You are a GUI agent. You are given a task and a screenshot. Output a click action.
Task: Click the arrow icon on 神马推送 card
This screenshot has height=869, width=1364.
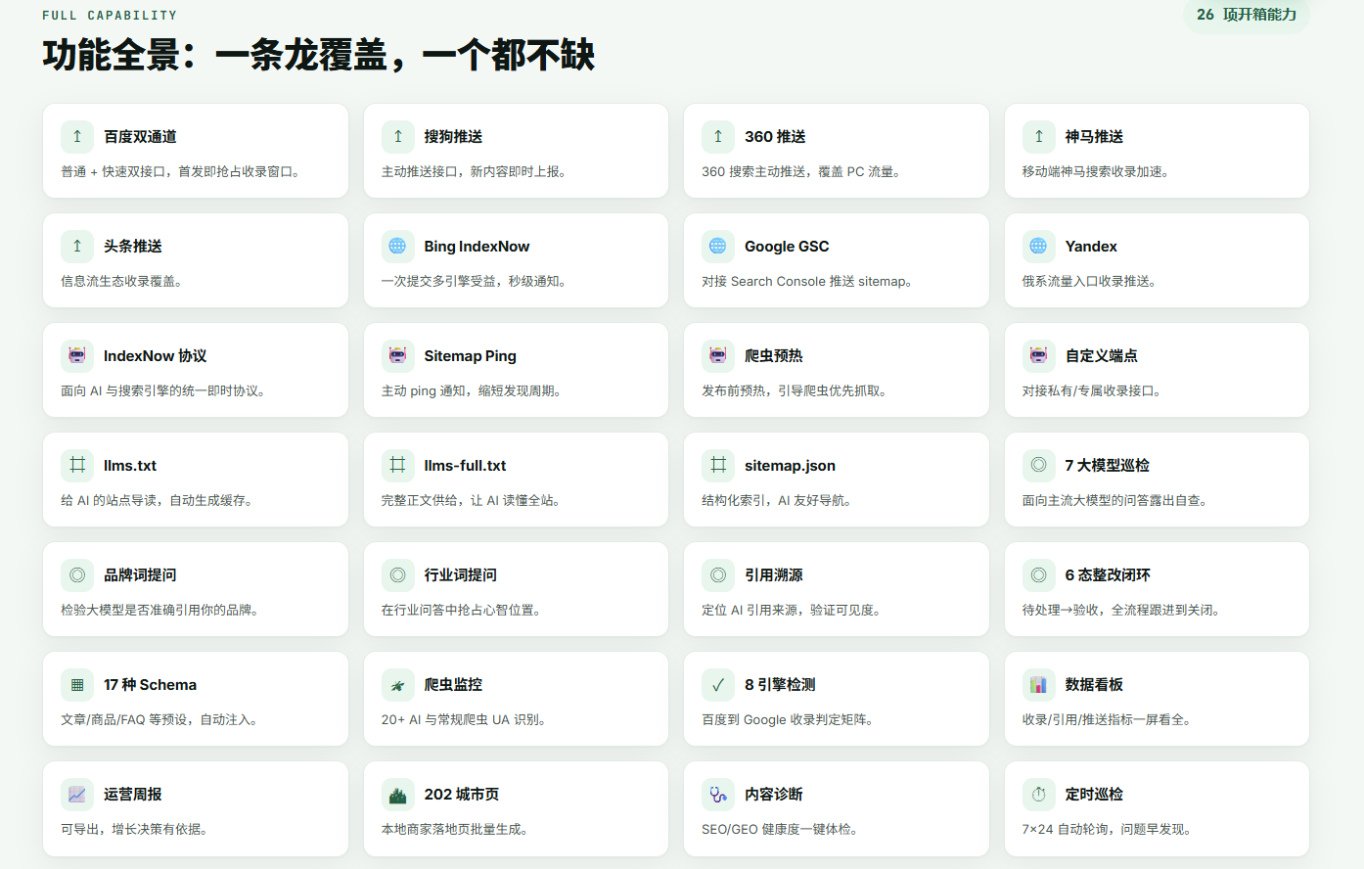click(x=1038, y=137)
